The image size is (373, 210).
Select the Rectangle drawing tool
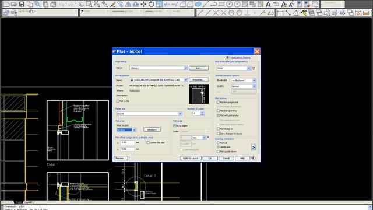[x=221, y=4]
